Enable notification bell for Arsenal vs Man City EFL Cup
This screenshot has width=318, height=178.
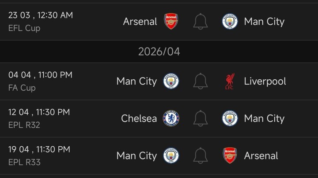[x=201, y=21]
